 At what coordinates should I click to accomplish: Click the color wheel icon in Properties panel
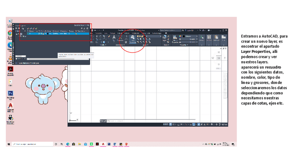coord(180,36)
